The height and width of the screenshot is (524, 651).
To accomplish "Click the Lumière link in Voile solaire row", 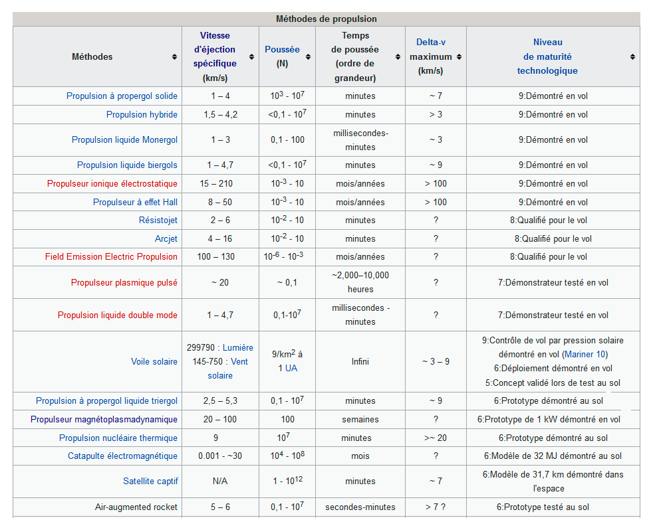I will (x=237, y=348).
